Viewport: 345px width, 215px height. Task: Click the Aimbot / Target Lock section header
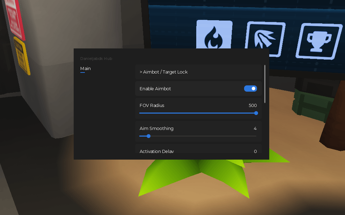(x=198, y=72)
